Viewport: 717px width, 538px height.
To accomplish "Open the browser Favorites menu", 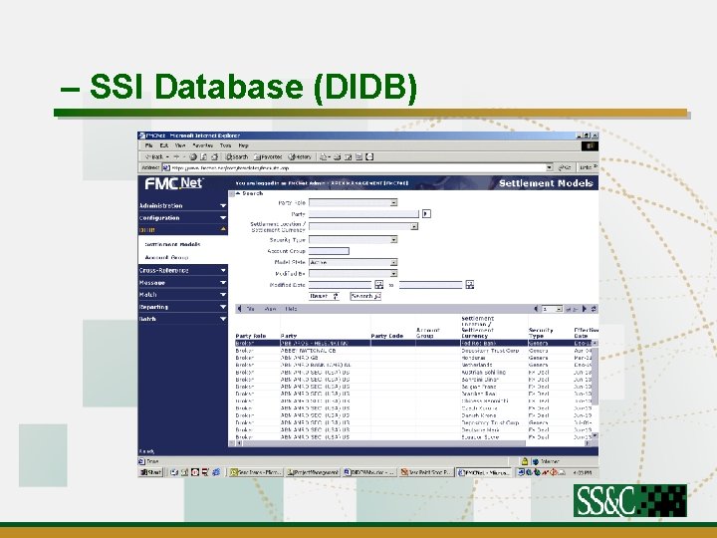I will 202,145.
